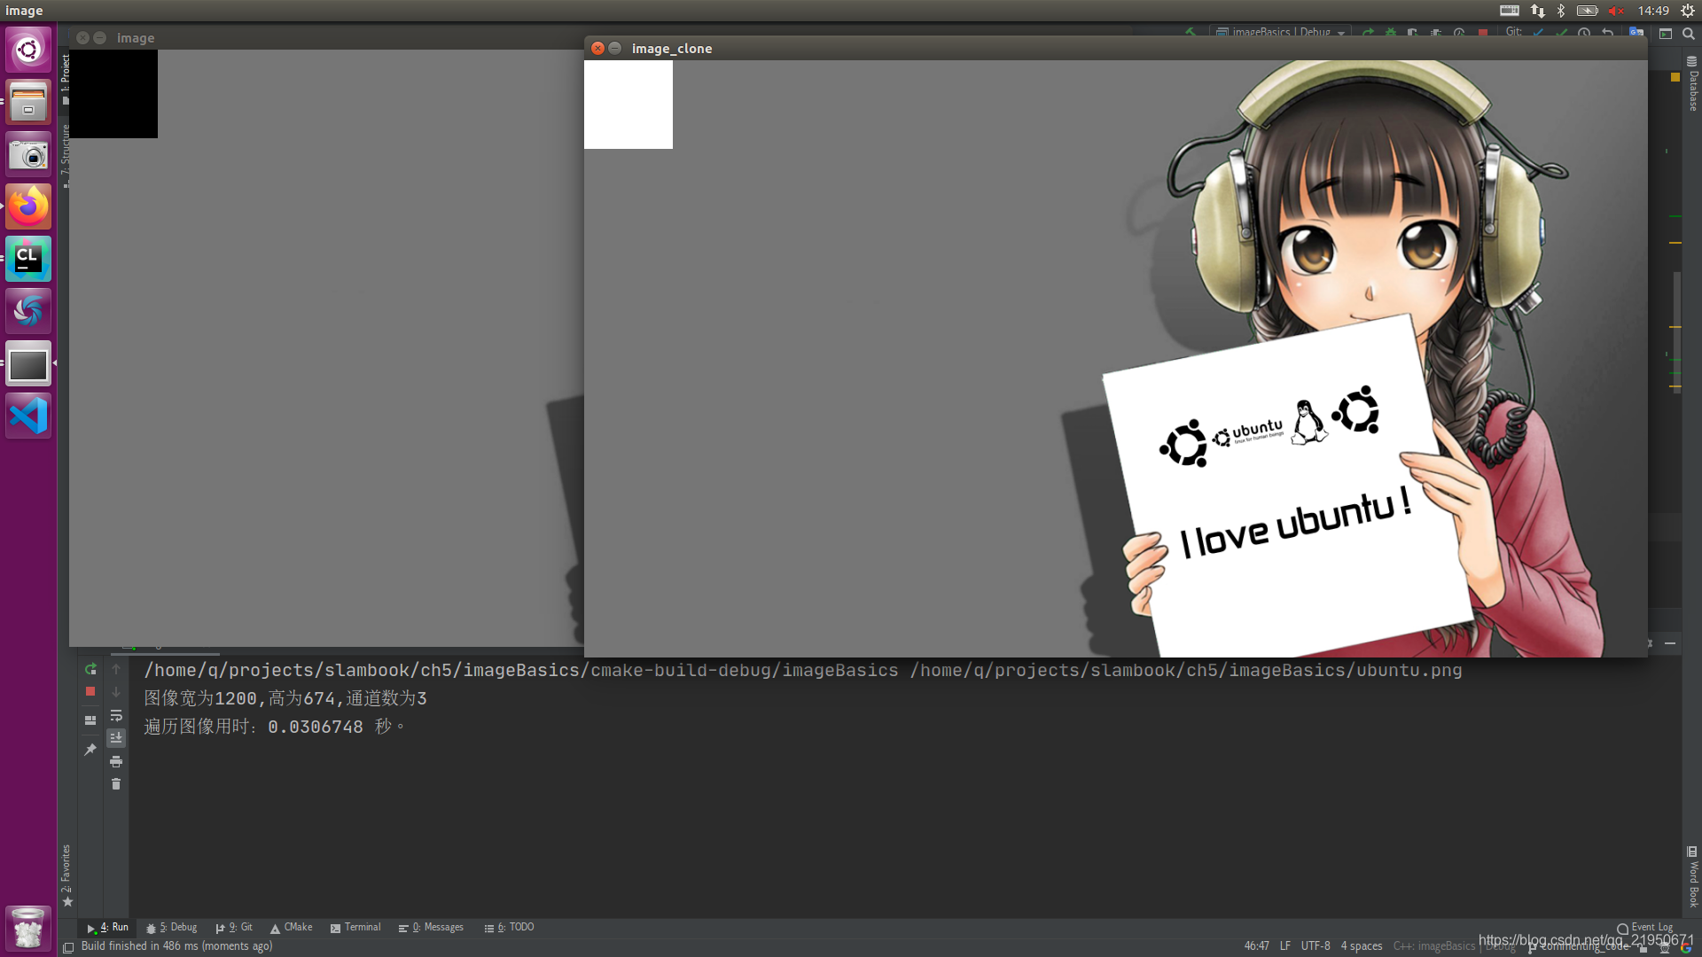Toggle scroll to end of console
This screenshot has height=957, width=1702.
pyautogui.click(x=116, y=738)
